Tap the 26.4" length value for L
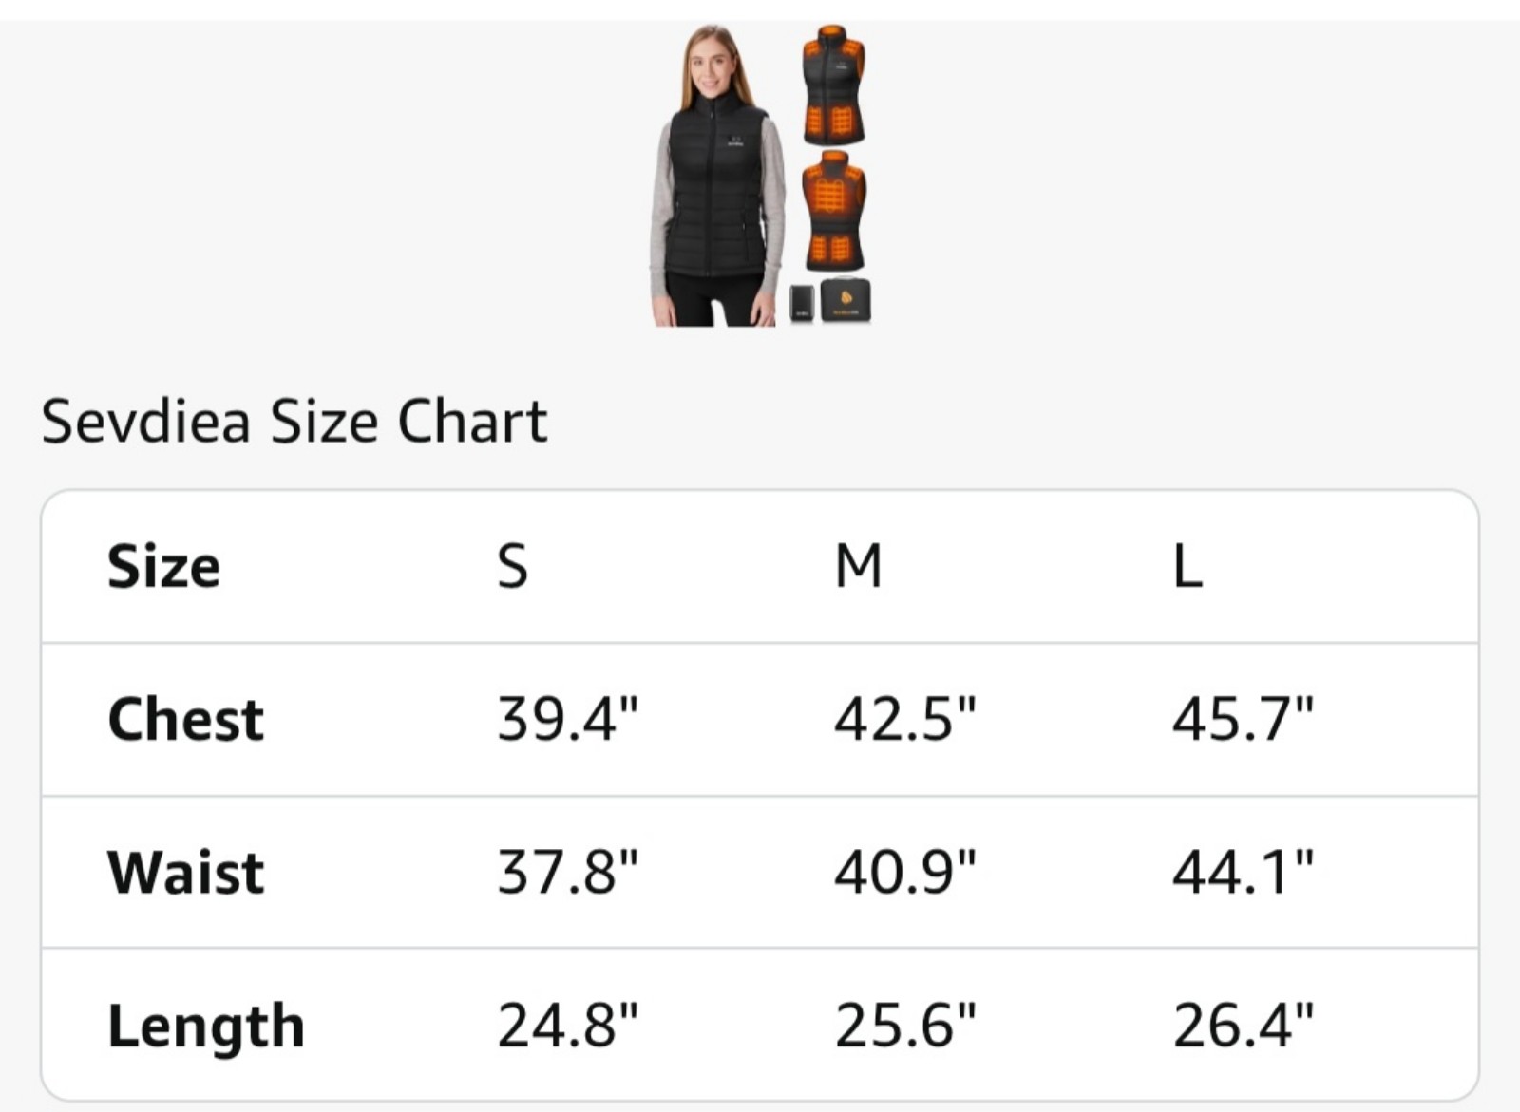 pyautogui.click(x=1244, y=1026)
